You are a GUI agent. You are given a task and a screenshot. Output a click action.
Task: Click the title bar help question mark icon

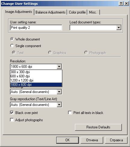(121, 4)
